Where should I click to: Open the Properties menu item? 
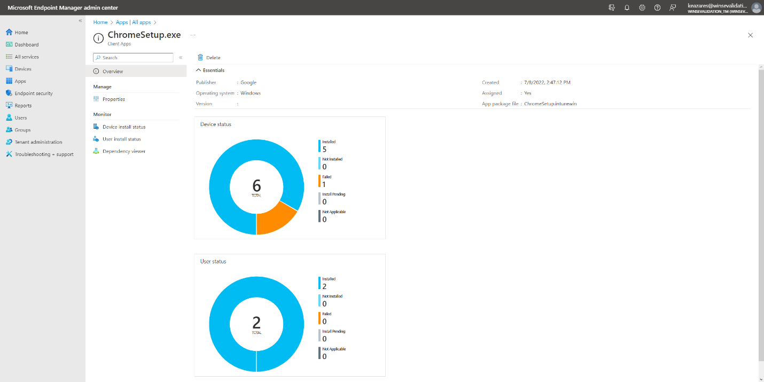[113, 99]
